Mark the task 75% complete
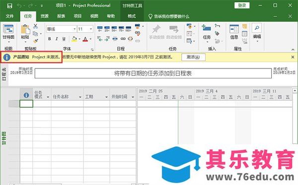This screenshot has width=298, height=185. tap(121, 29)
